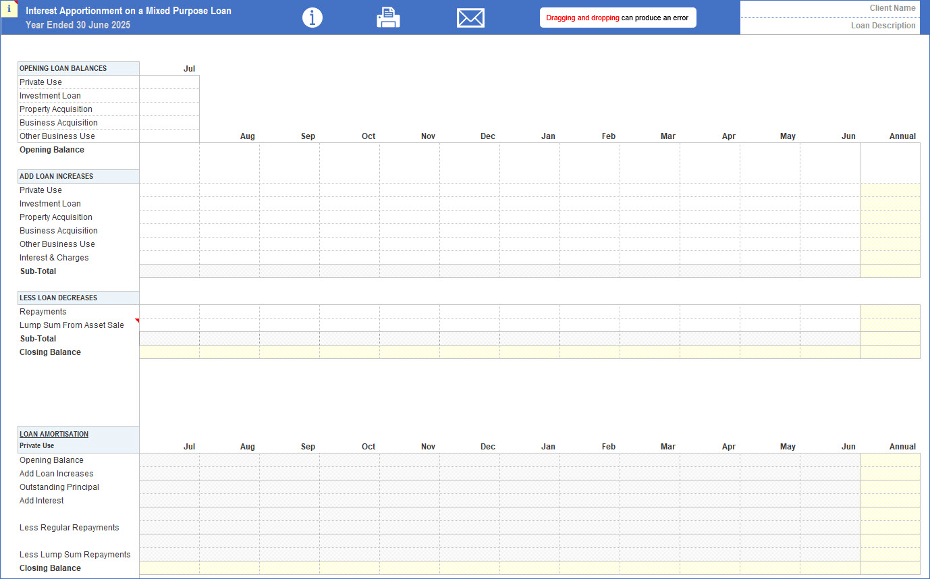
Task: Click the 'Year Ended 30 June 2025' subtitle
Action: click(78, 25)
